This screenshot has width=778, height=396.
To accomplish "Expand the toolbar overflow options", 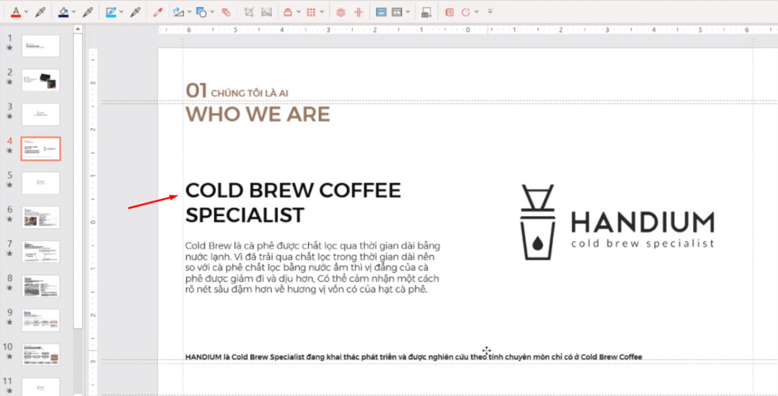I will 489,11.
